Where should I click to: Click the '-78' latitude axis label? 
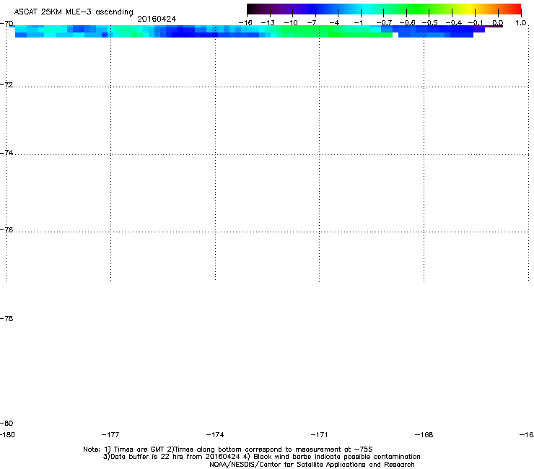tap(6, 318)
